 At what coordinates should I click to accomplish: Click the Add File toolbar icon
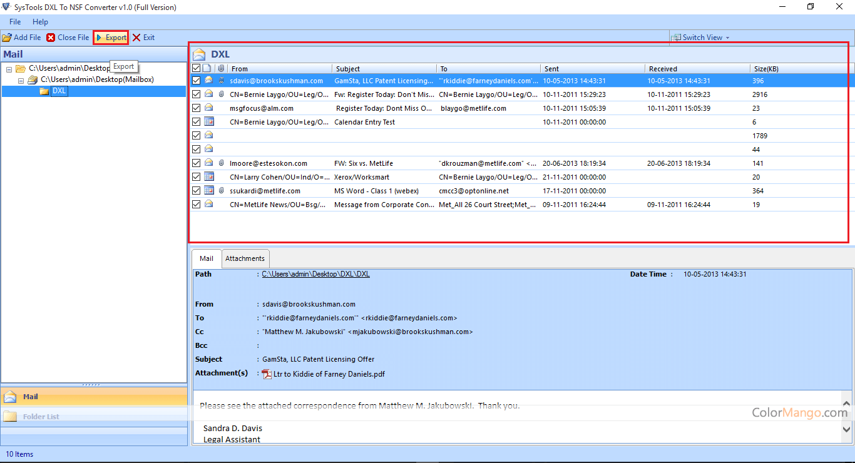click(7, 38)
